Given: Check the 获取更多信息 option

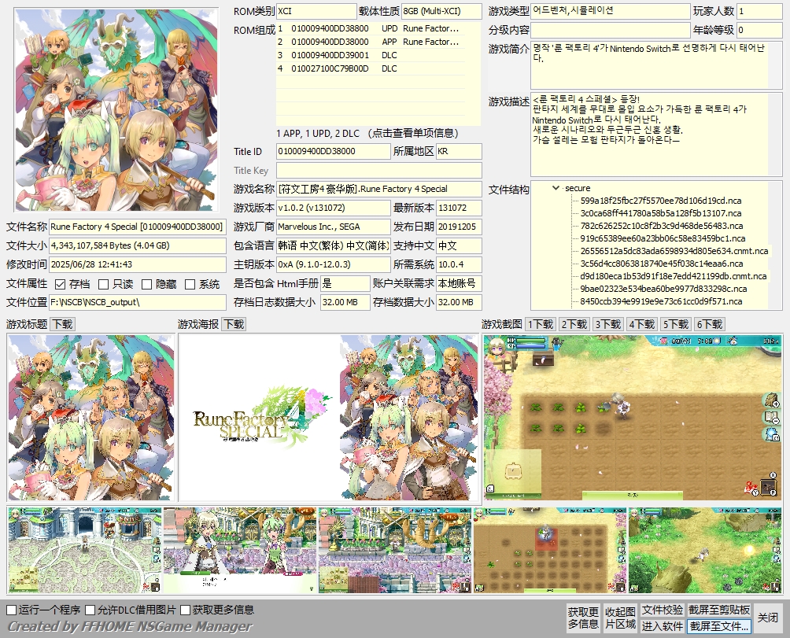Looking at the screenshot, I should coord(186,610).
